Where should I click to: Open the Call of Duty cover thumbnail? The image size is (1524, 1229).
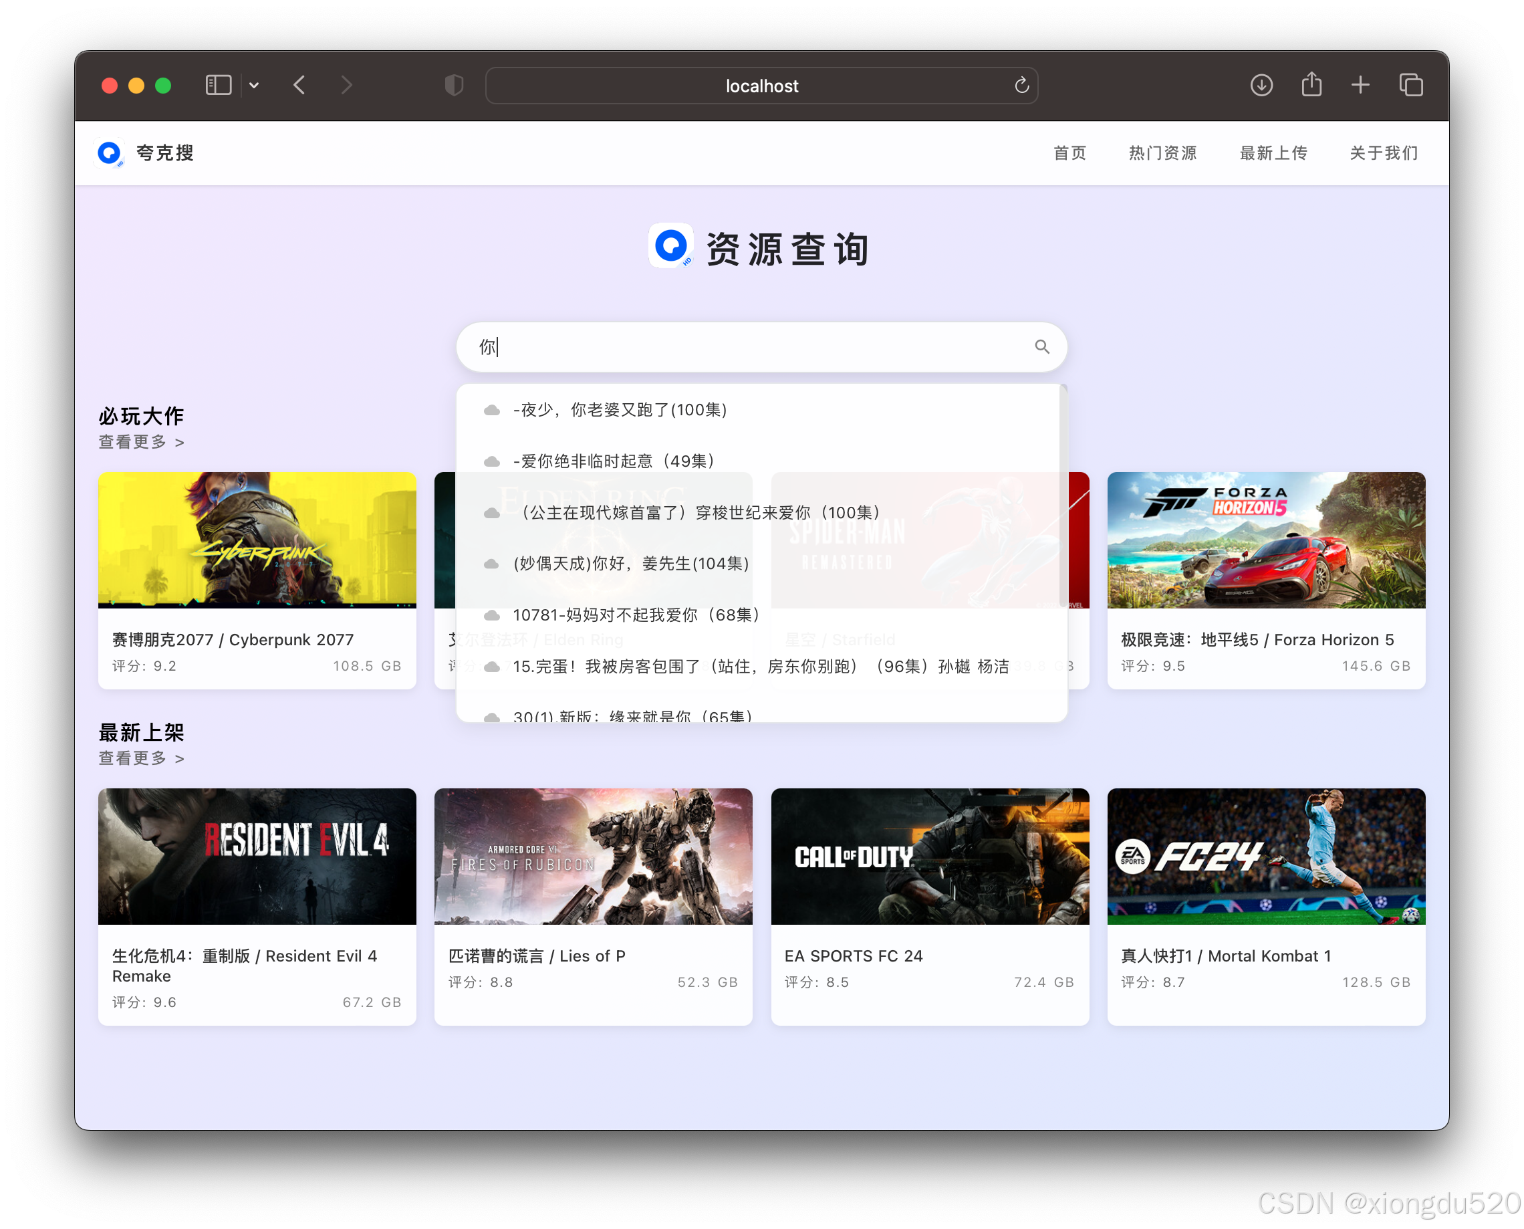930,856
